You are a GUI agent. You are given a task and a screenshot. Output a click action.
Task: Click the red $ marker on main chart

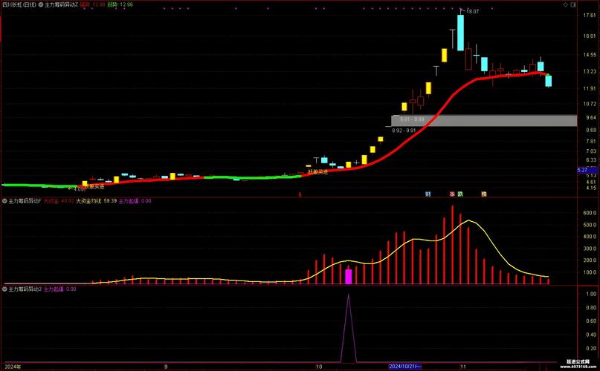tap(300, 194)
